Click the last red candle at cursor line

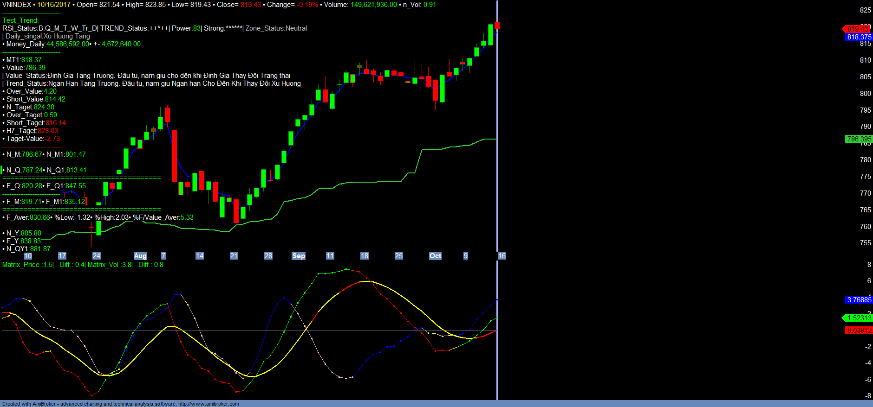(497, 25)
